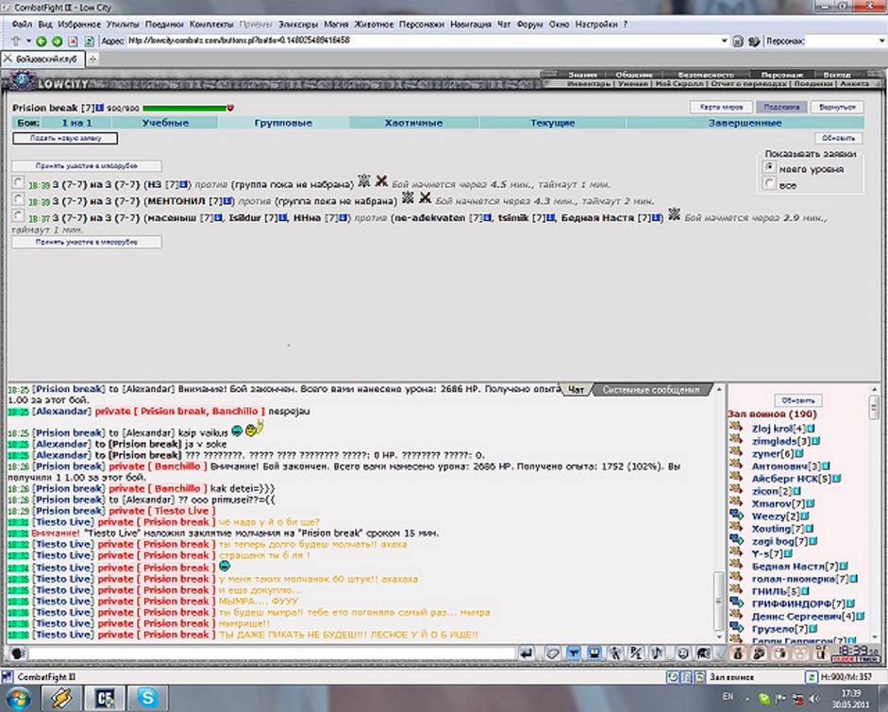This screenshot has height=712, width=888.
Task: Expand the address bar URL dropdown
Action: click(724, 41)
